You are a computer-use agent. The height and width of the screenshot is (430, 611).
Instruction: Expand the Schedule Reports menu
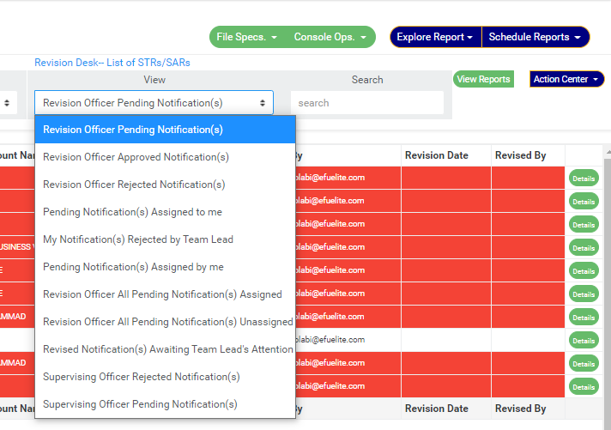point(535,37)
